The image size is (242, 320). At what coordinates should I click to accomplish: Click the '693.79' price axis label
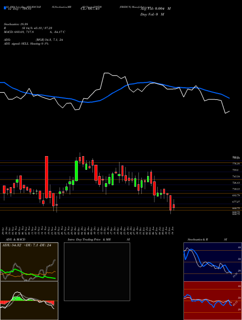click(x=236, y=195)
